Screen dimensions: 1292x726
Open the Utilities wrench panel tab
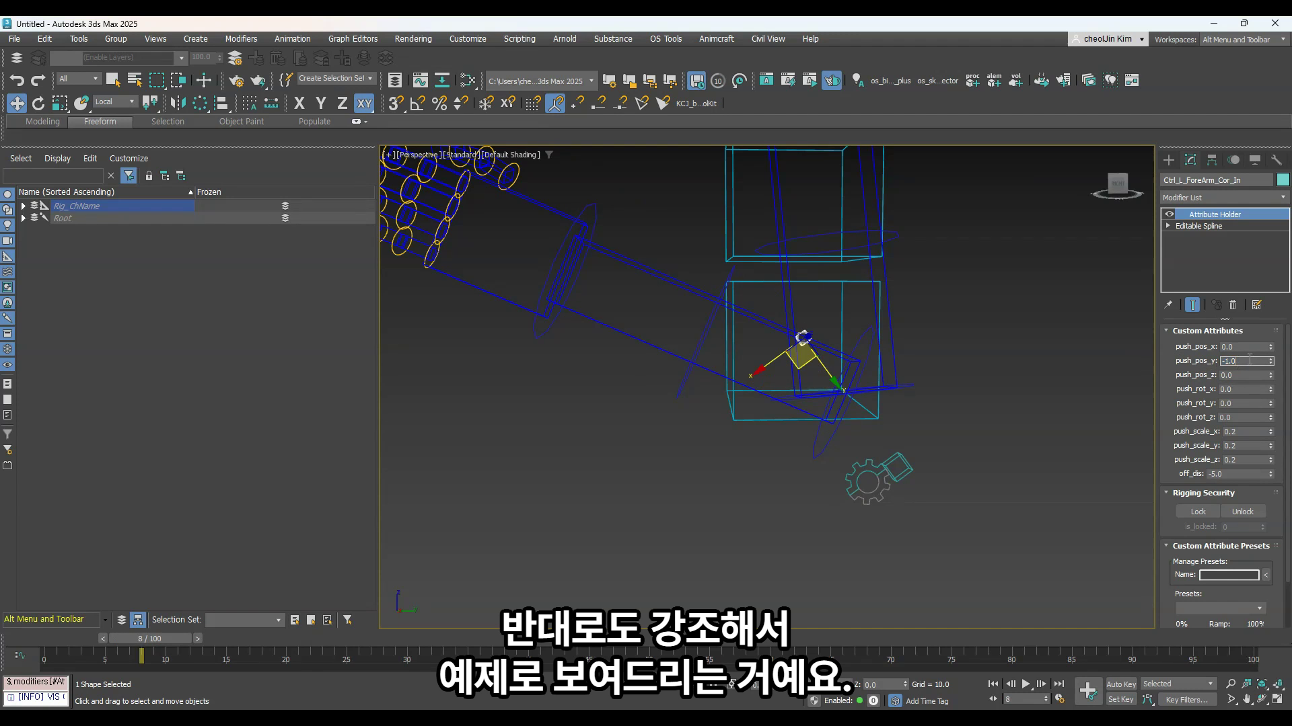(x=1277, y=160)
